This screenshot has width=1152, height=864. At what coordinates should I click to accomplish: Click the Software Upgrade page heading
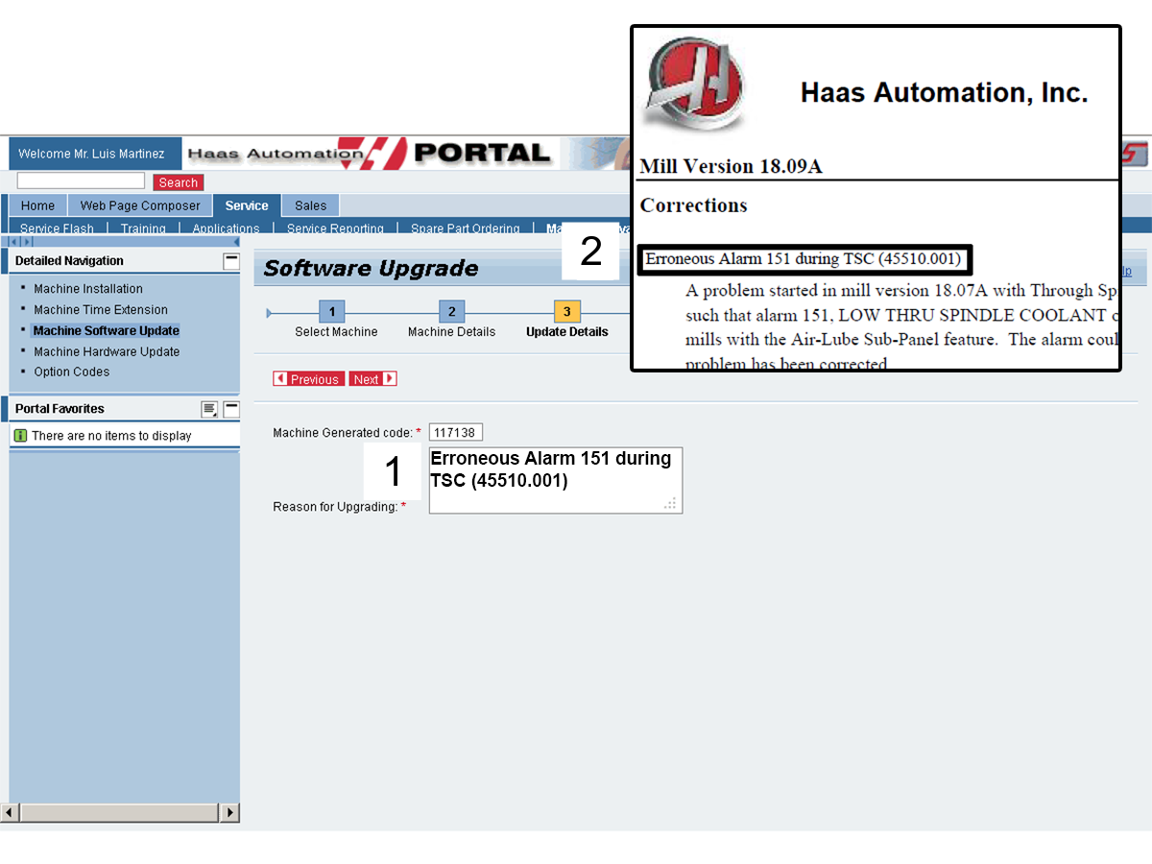tap(371, 269)
